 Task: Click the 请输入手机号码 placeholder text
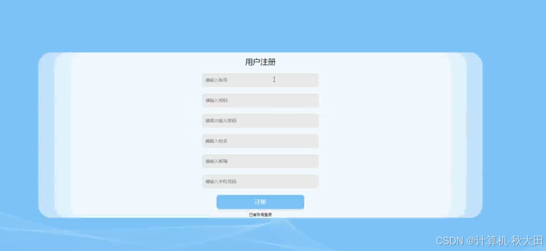point(221,181)
